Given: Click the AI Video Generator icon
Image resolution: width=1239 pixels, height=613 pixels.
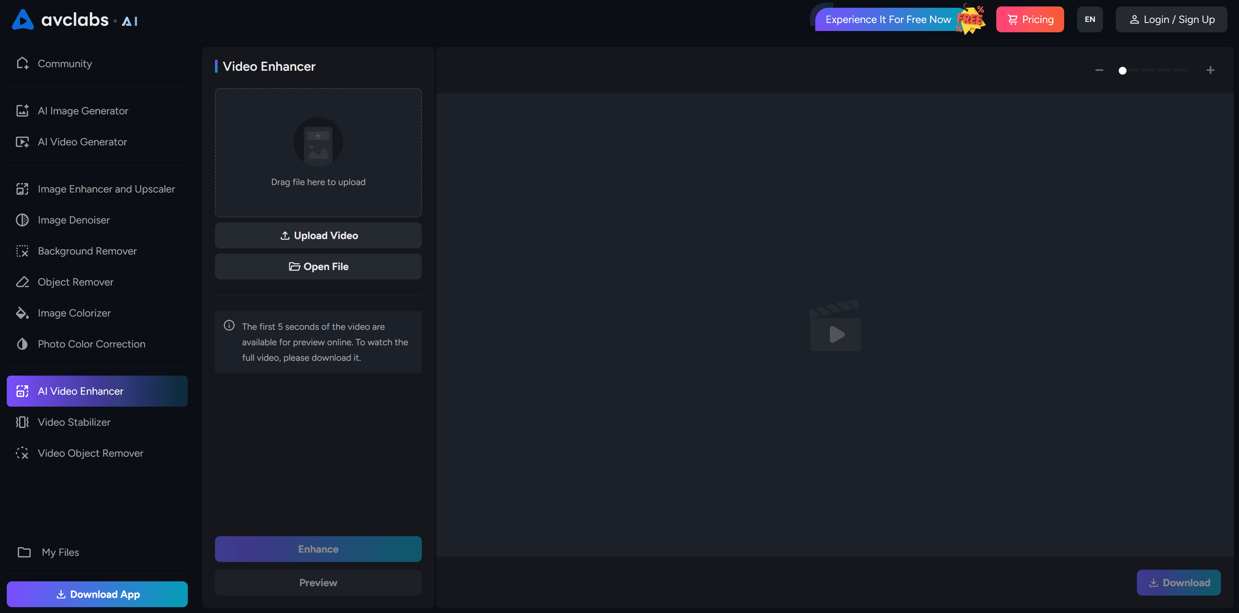Looking at the screenshot, I should (23, 142).
